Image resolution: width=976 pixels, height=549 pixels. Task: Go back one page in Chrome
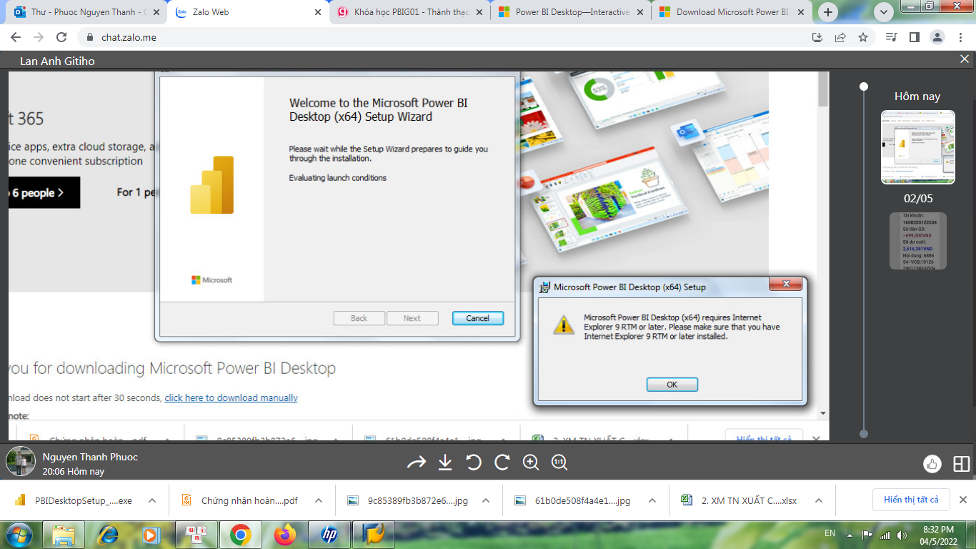[x=16, y=37]
